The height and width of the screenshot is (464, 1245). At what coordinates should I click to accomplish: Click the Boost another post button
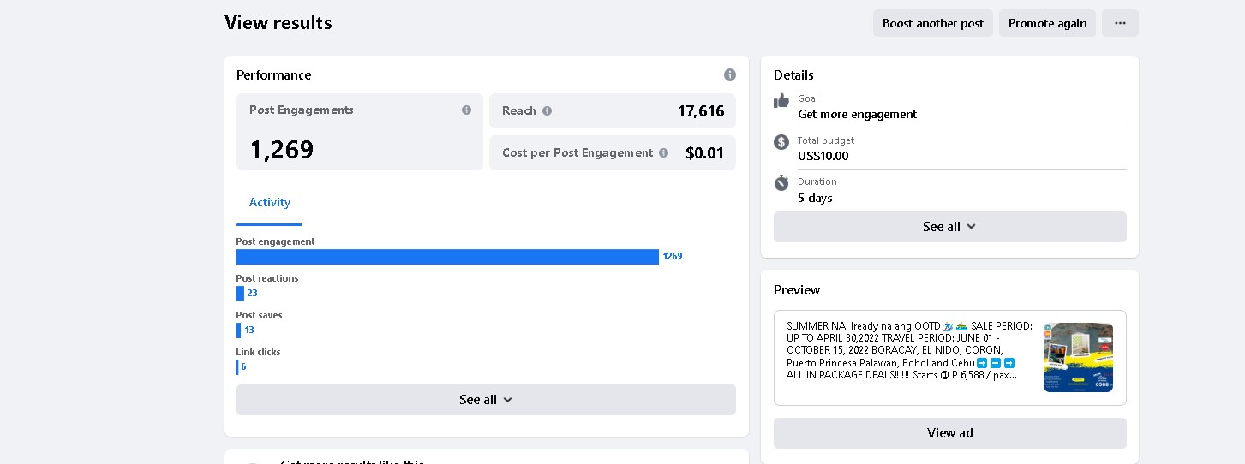tap(933, 23)
